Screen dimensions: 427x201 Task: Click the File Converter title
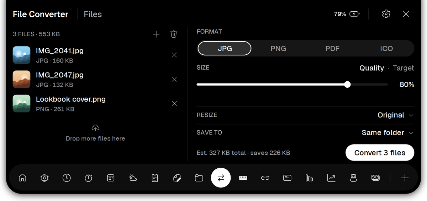41,14
